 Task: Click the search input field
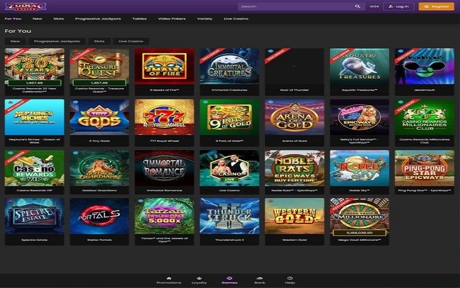click(301, 6)
